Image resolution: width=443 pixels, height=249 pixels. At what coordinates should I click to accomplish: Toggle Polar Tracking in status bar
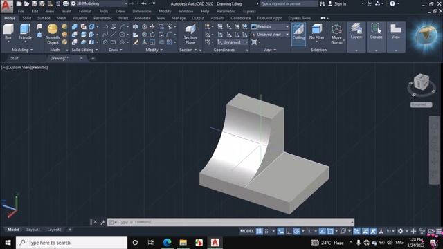pos(296,231)
